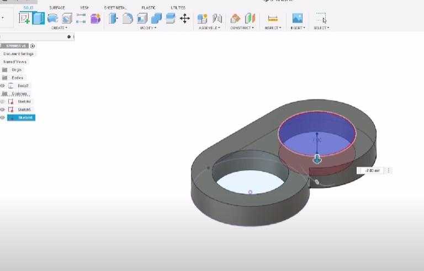Viewport: 424px width, 271px height.
Task: Switch to the SOLID tab
Action: (28, 8)
